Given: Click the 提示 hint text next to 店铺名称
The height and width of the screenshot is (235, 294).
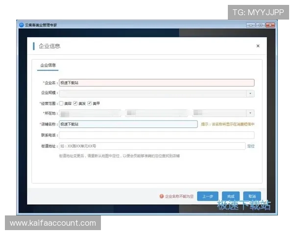Looking at the screenshot, I should coord(228,124).
